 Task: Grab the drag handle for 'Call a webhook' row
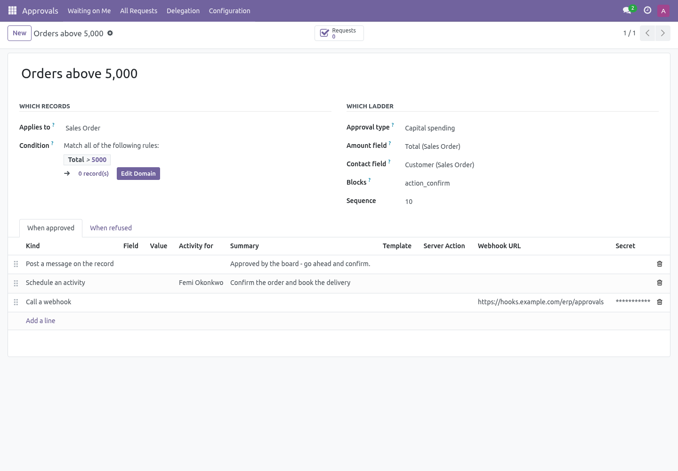16,302
